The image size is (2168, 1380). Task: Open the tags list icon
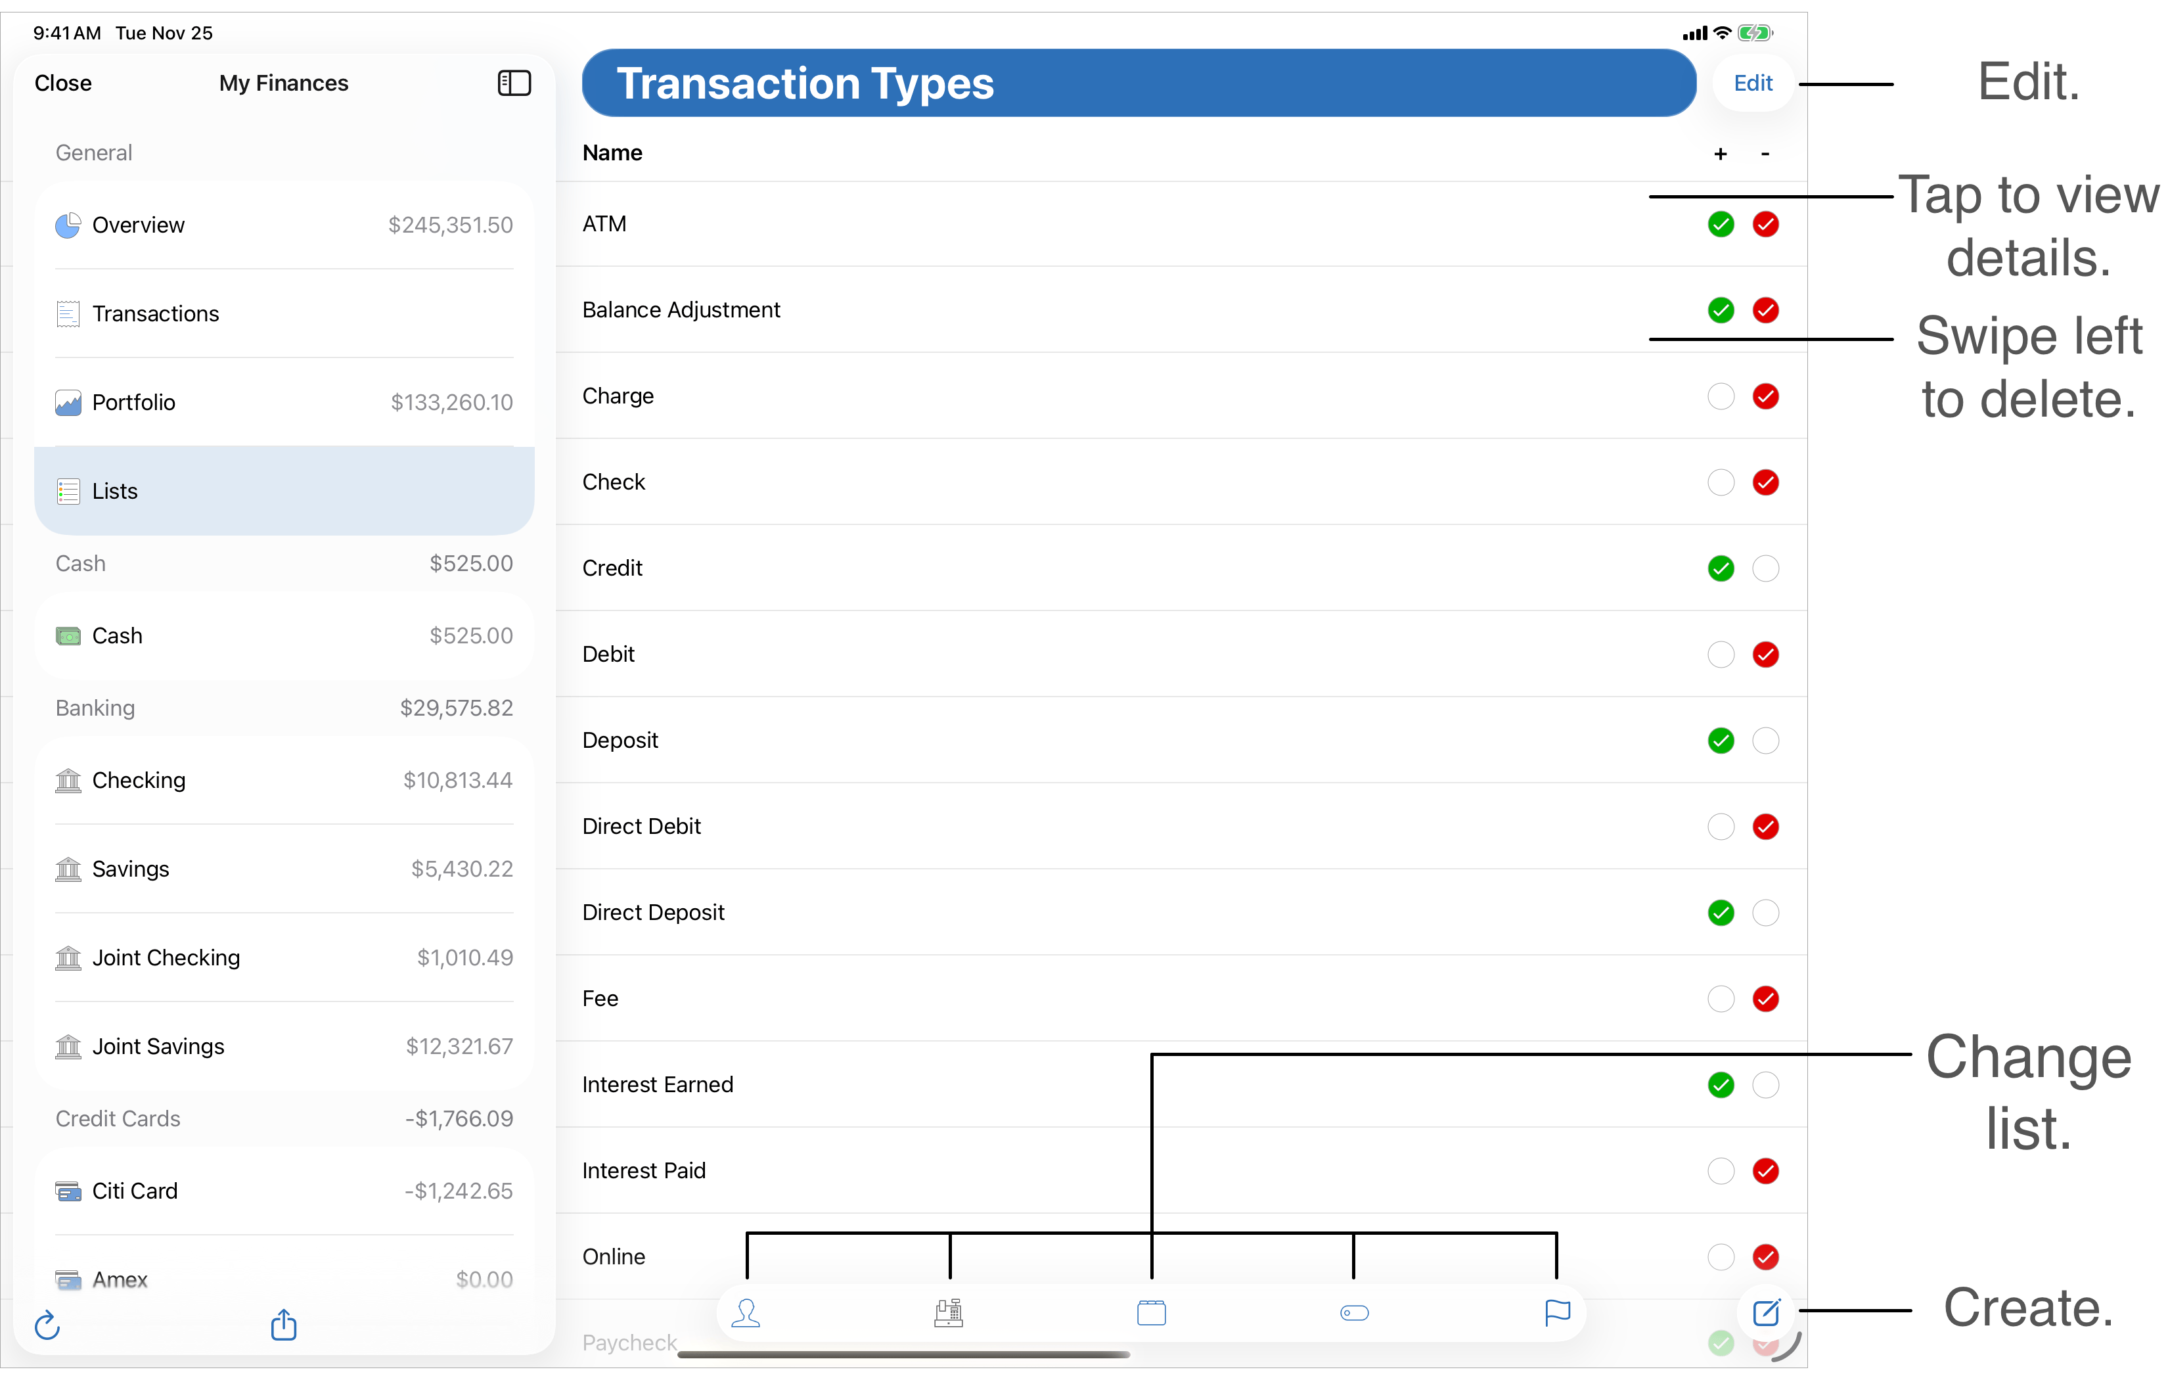[x=1353, y=1312]
